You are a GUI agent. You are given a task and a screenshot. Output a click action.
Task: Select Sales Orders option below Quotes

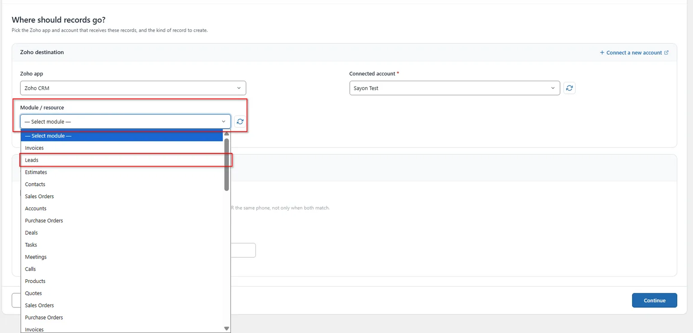coord(122,305)
